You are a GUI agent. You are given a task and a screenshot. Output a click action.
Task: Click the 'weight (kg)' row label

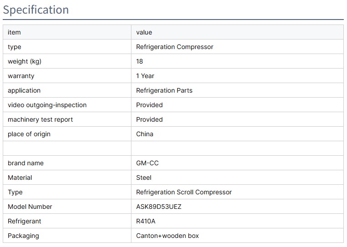25,61
